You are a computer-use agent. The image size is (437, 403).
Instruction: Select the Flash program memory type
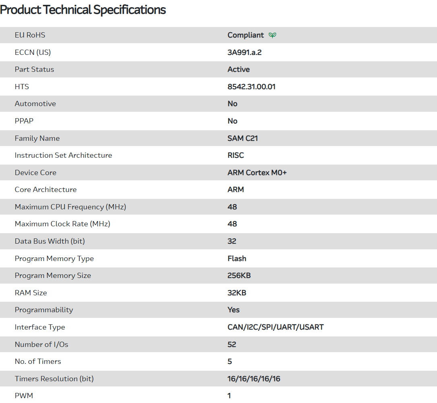(237, 259)
